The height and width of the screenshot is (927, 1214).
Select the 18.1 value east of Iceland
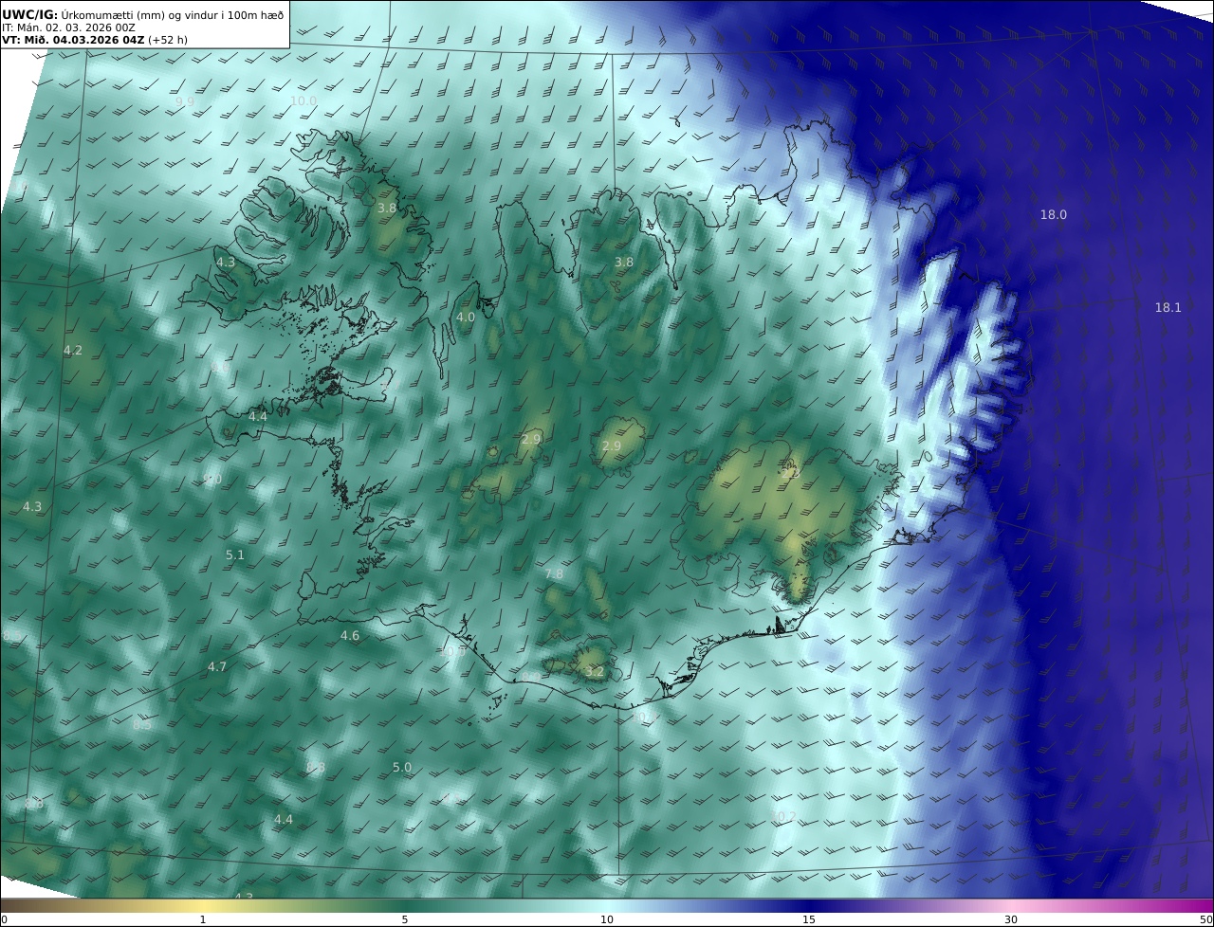1168,308
